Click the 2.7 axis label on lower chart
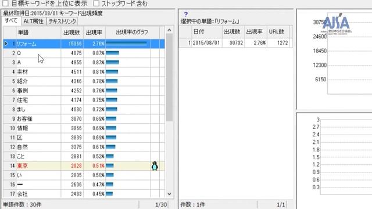372x209 pixels. [x=316, y=127]
